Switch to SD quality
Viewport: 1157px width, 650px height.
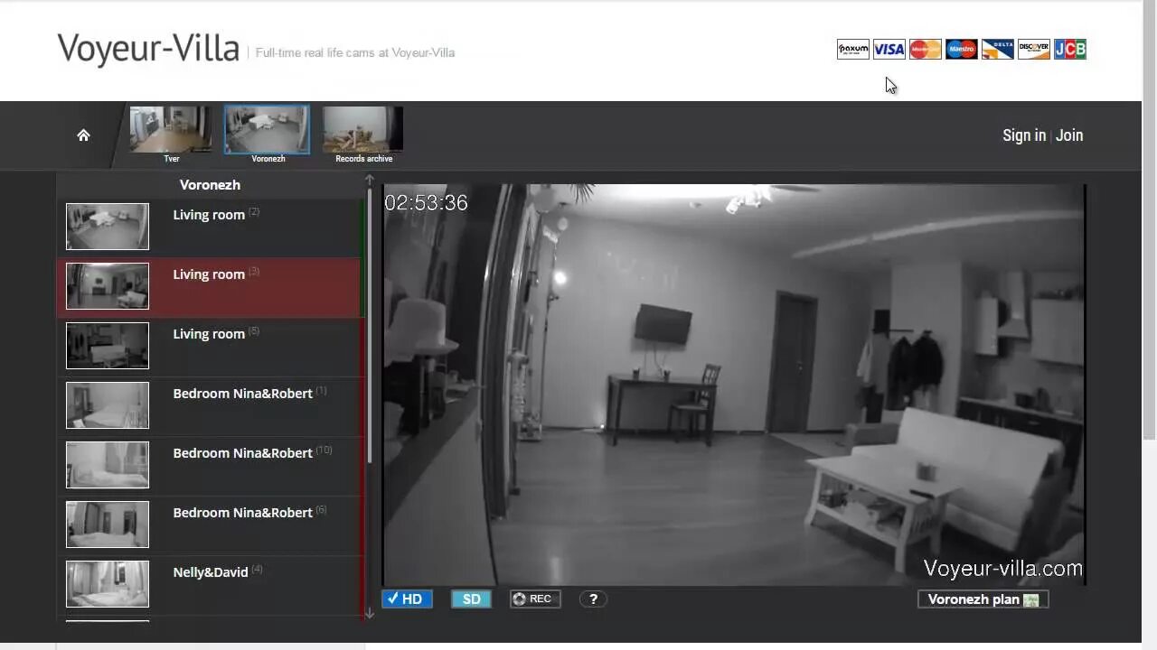pos(472,599)
